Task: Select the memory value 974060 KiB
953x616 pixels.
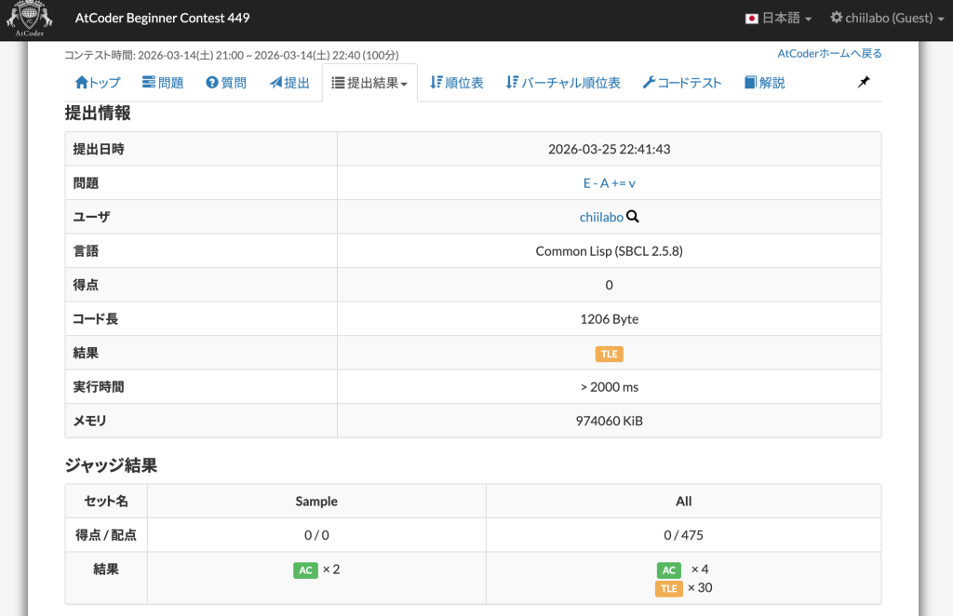Action: 609,421
